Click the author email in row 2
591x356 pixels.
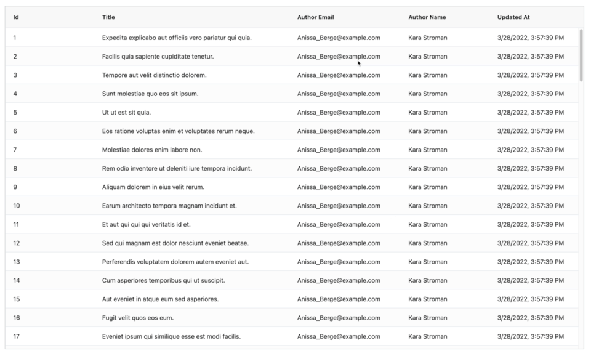pos(339,57)
